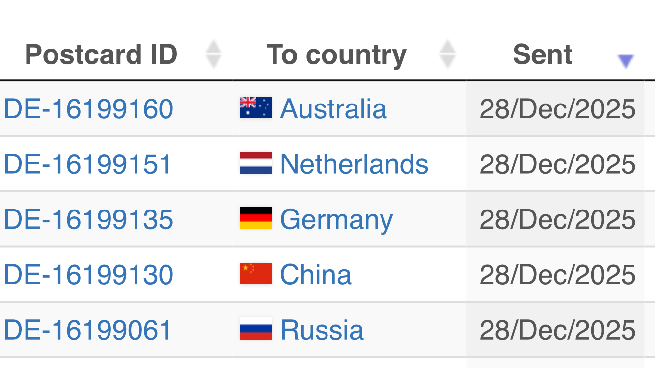Screen dimensions: 655x368
Task: Open postcard DE-16199160
Action: pyautogui.click(x=88, y=108)
